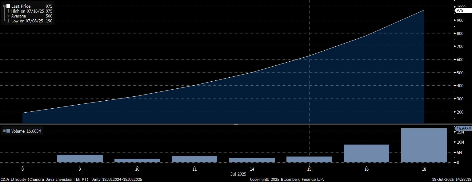Click the Volume legend label
Image resolution: width=472 pixels, height=182 pixels.
tap(18, 131)
